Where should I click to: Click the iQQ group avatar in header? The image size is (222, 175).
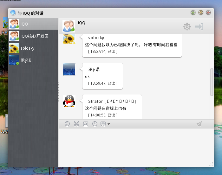point(69,26)
